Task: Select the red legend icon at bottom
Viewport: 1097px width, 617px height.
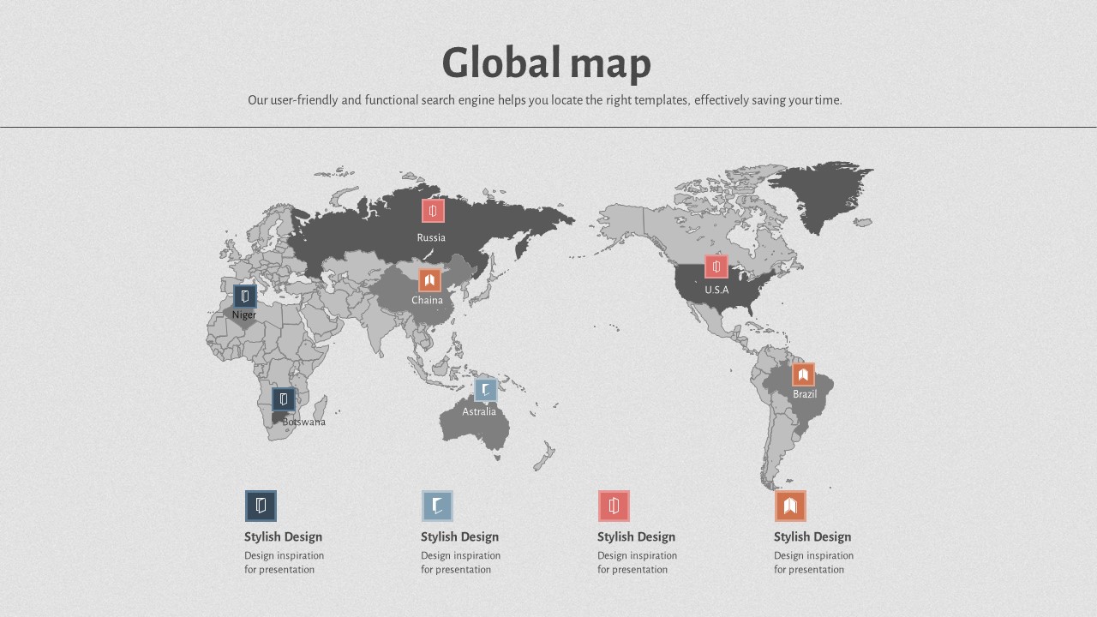Action: (614, 506)
